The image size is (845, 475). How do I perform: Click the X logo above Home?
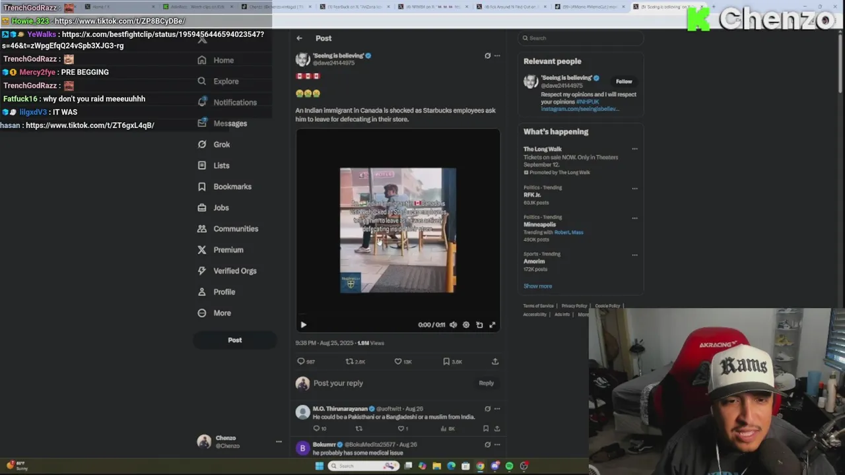[x=202, y=40]
